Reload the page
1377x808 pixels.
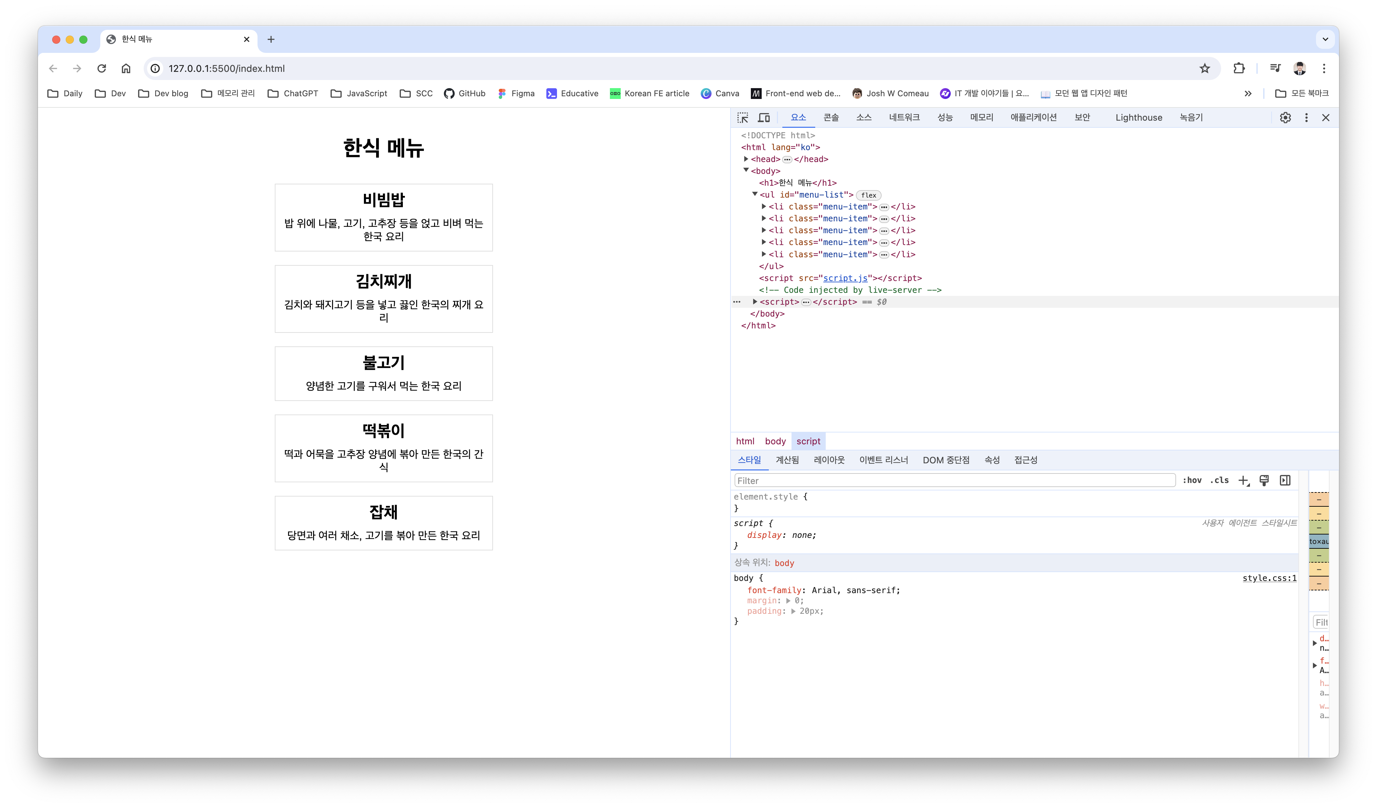tap(102, 68)
